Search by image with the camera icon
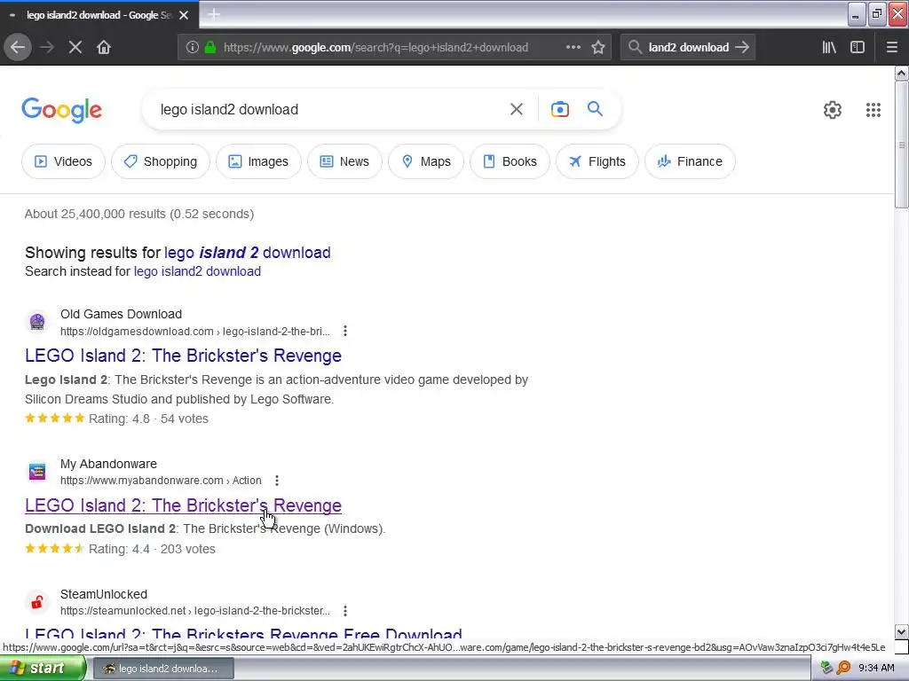909x681 pixels. [x=560, y=109]
